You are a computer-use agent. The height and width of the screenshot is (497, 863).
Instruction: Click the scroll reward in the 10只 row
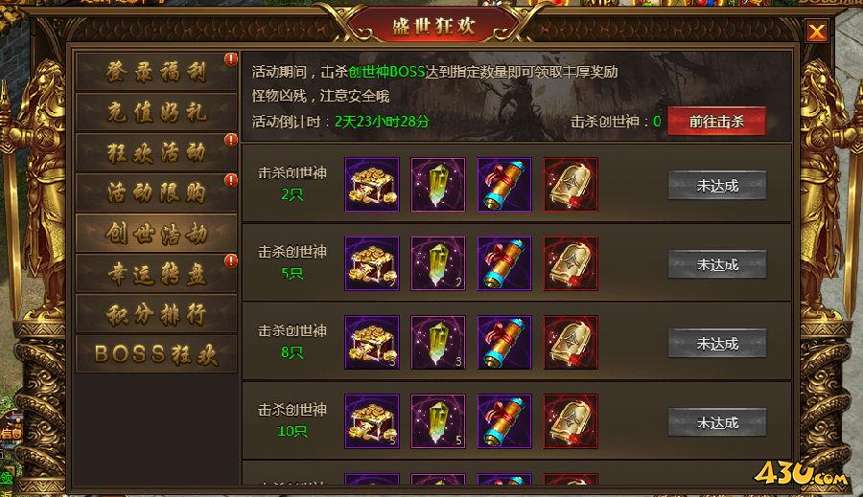pos(504,421)
